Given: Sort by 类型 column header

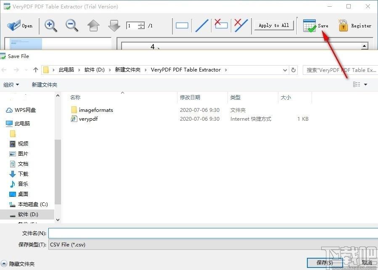Looking at the screenshot, I should point(235,98).
